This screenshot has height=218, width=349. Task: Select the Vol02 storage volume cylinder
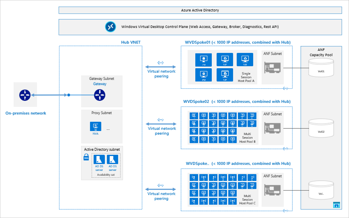pos(321,128)
